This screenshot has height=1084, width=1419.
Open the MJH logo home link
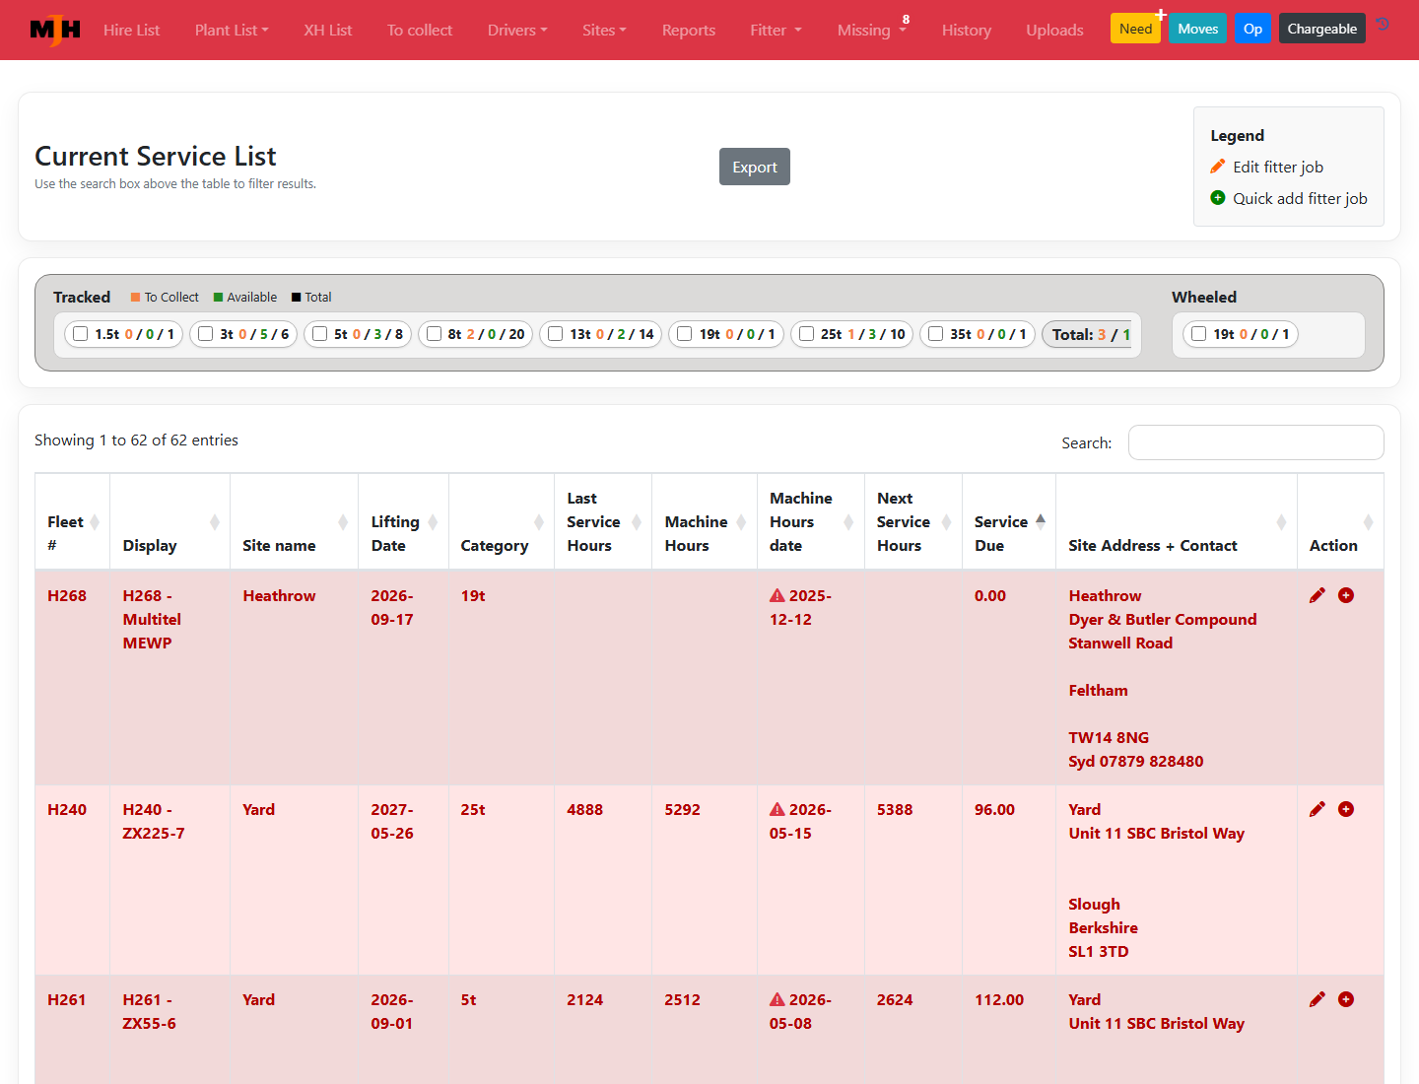[55, 30]
